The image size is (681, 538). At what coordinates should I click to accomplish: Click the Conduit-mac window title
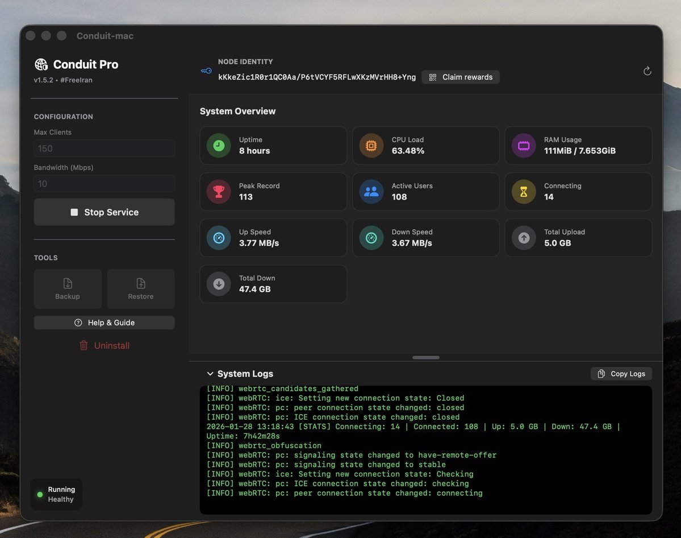click(105, 36)
